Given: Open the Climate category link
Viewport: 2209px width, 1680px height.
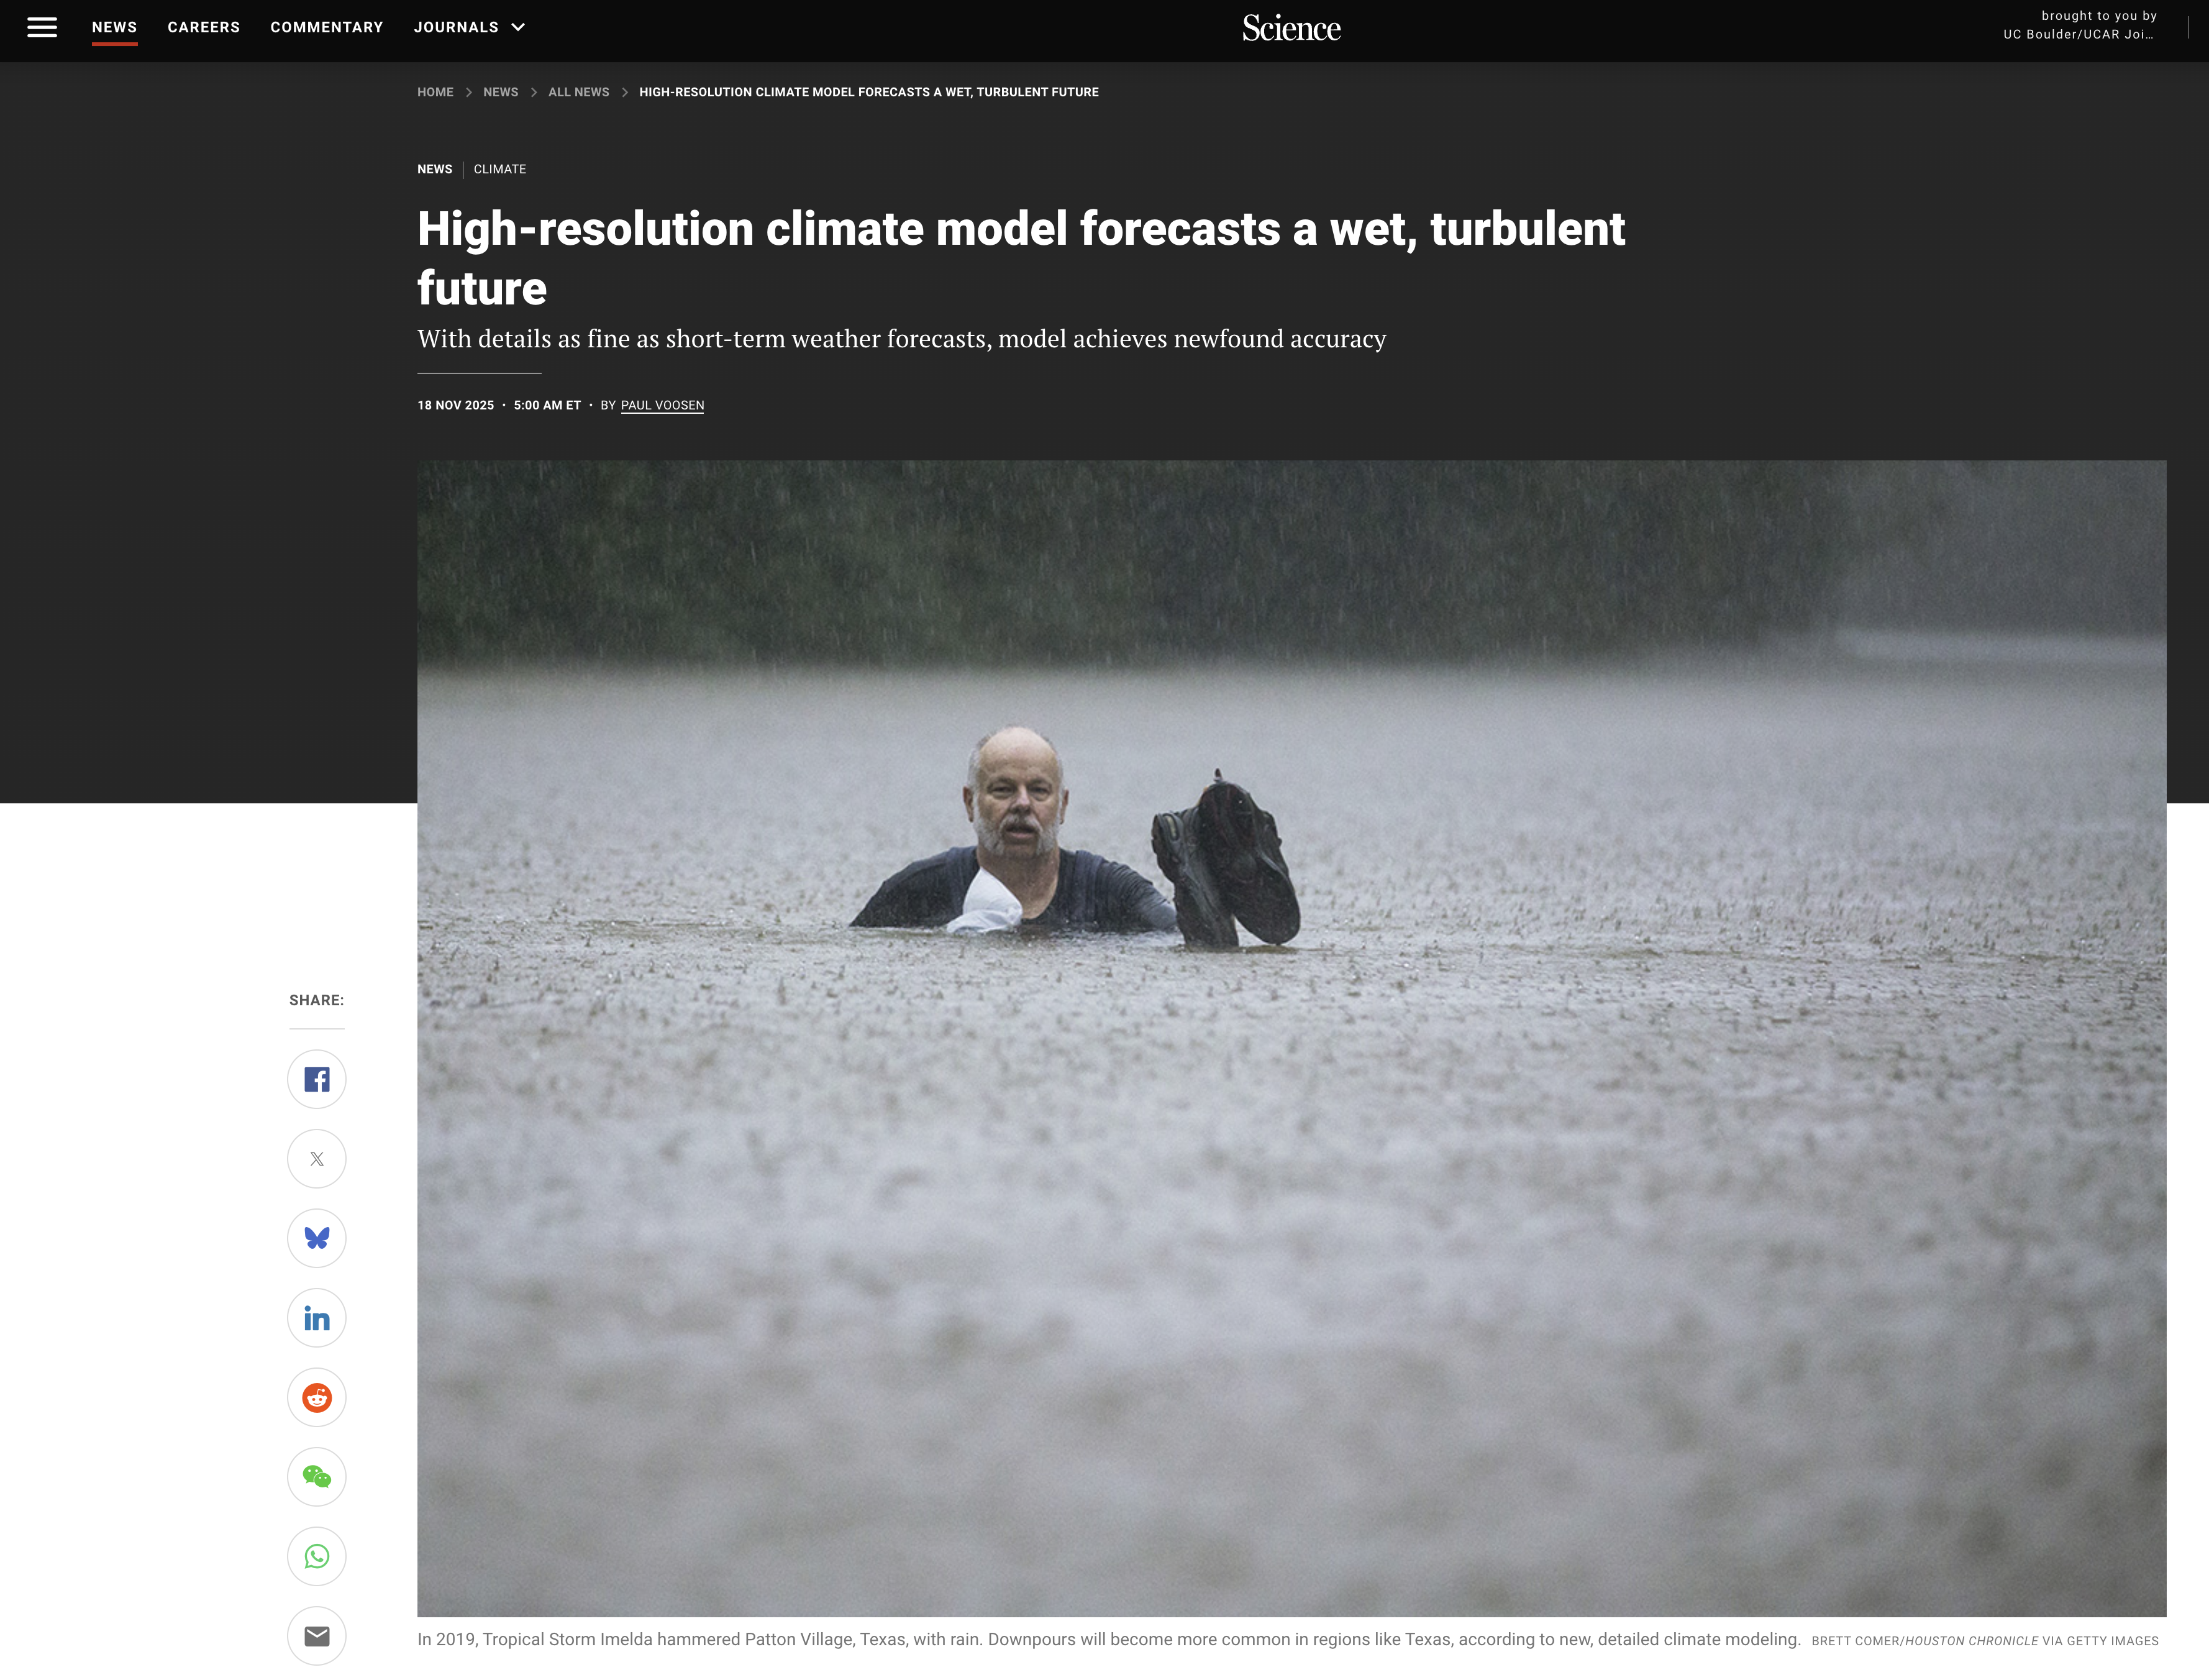Looking at the screenshot, I should (x=500, y=169).
